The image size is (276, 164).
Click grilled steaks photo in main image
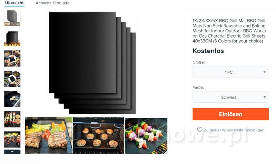click(x=49, y=135)
